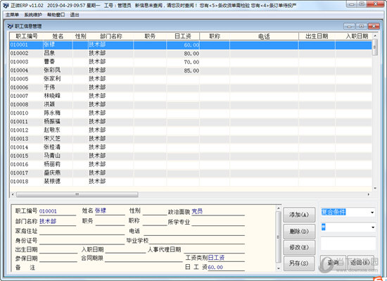Click the 退出 menu item
This screenshot has height=281, width=387.
coord(75,15)
